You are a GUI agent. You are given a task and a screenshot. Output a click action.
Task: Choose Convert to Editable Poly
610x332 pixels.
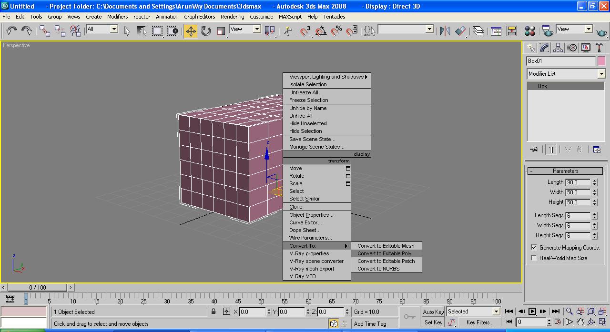point(386,253)
